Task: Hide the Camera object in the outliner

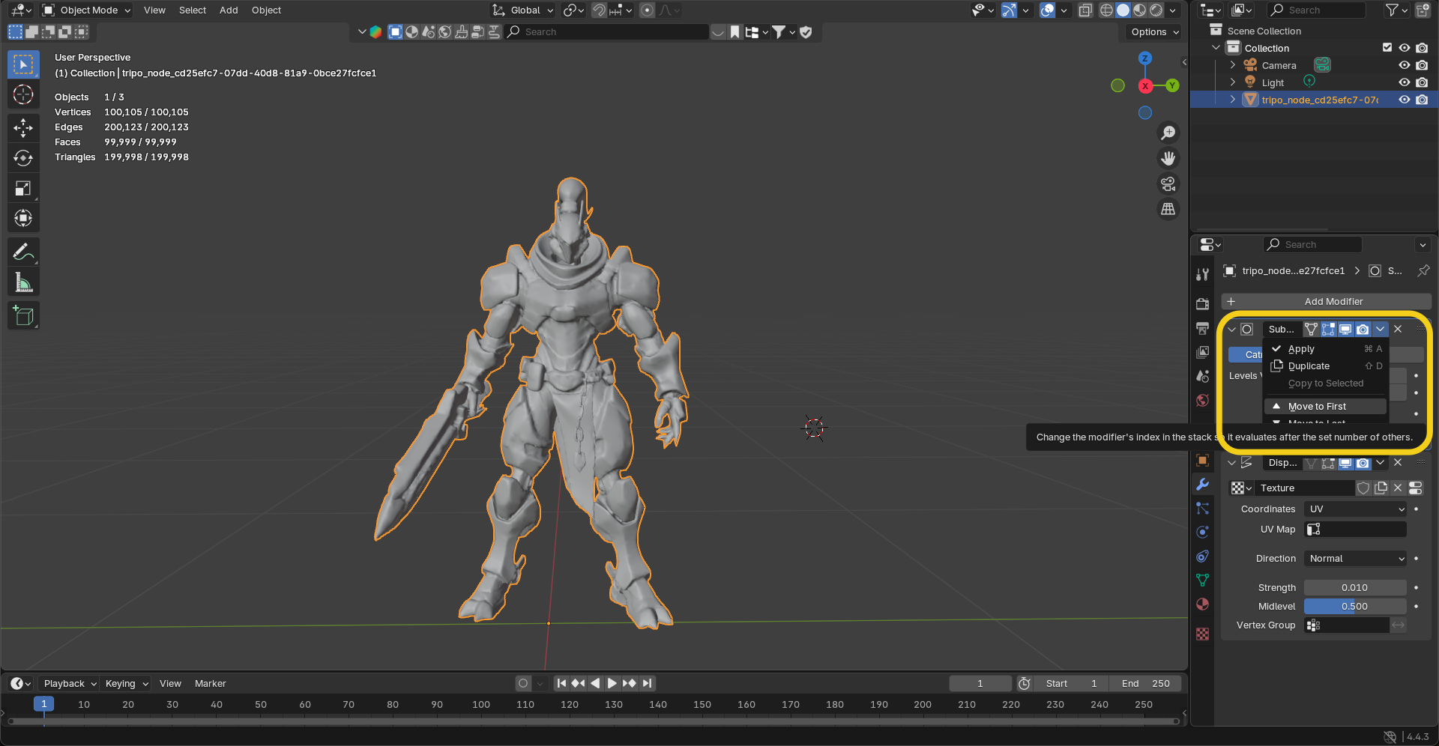Action: 1404,66
